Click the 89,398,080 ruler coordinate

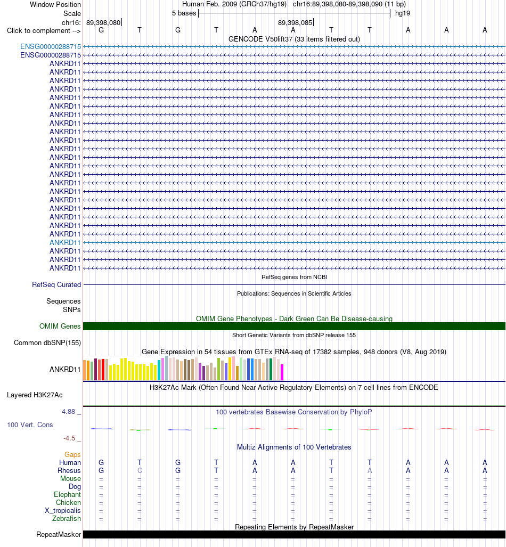(x=103, y=23)
